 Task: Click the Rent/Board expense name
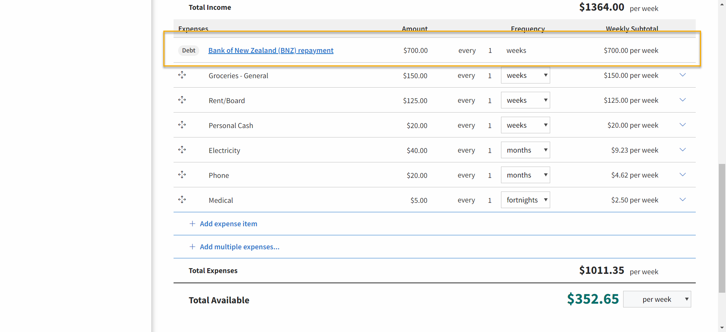[x=227, y=100]
